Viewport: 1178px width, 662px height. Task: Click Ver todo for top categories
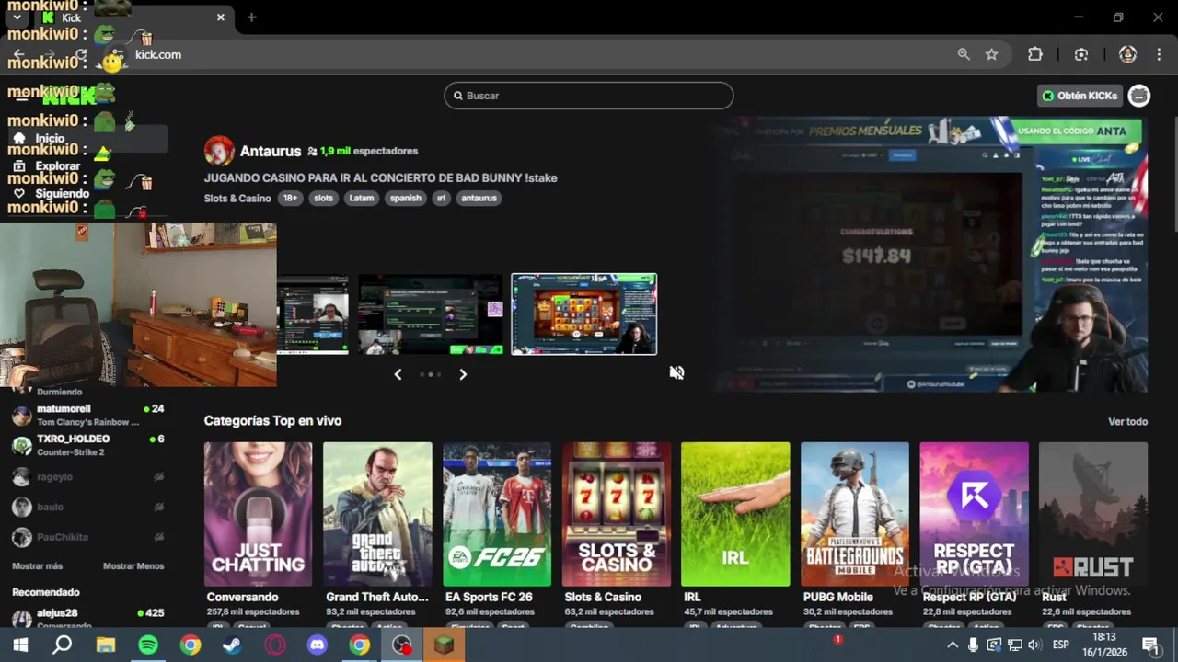click(x=1127, y=421)
